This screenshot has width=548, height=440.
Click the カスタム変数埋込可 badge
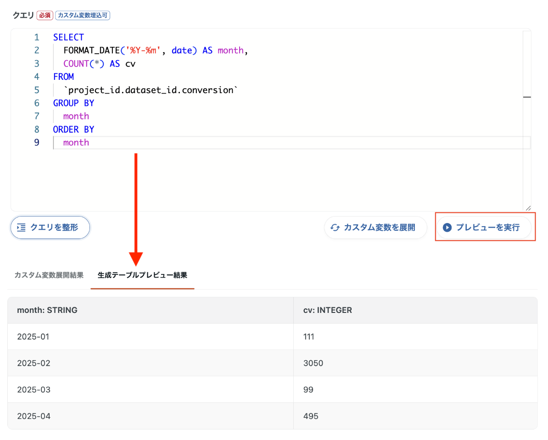point(83,16)
